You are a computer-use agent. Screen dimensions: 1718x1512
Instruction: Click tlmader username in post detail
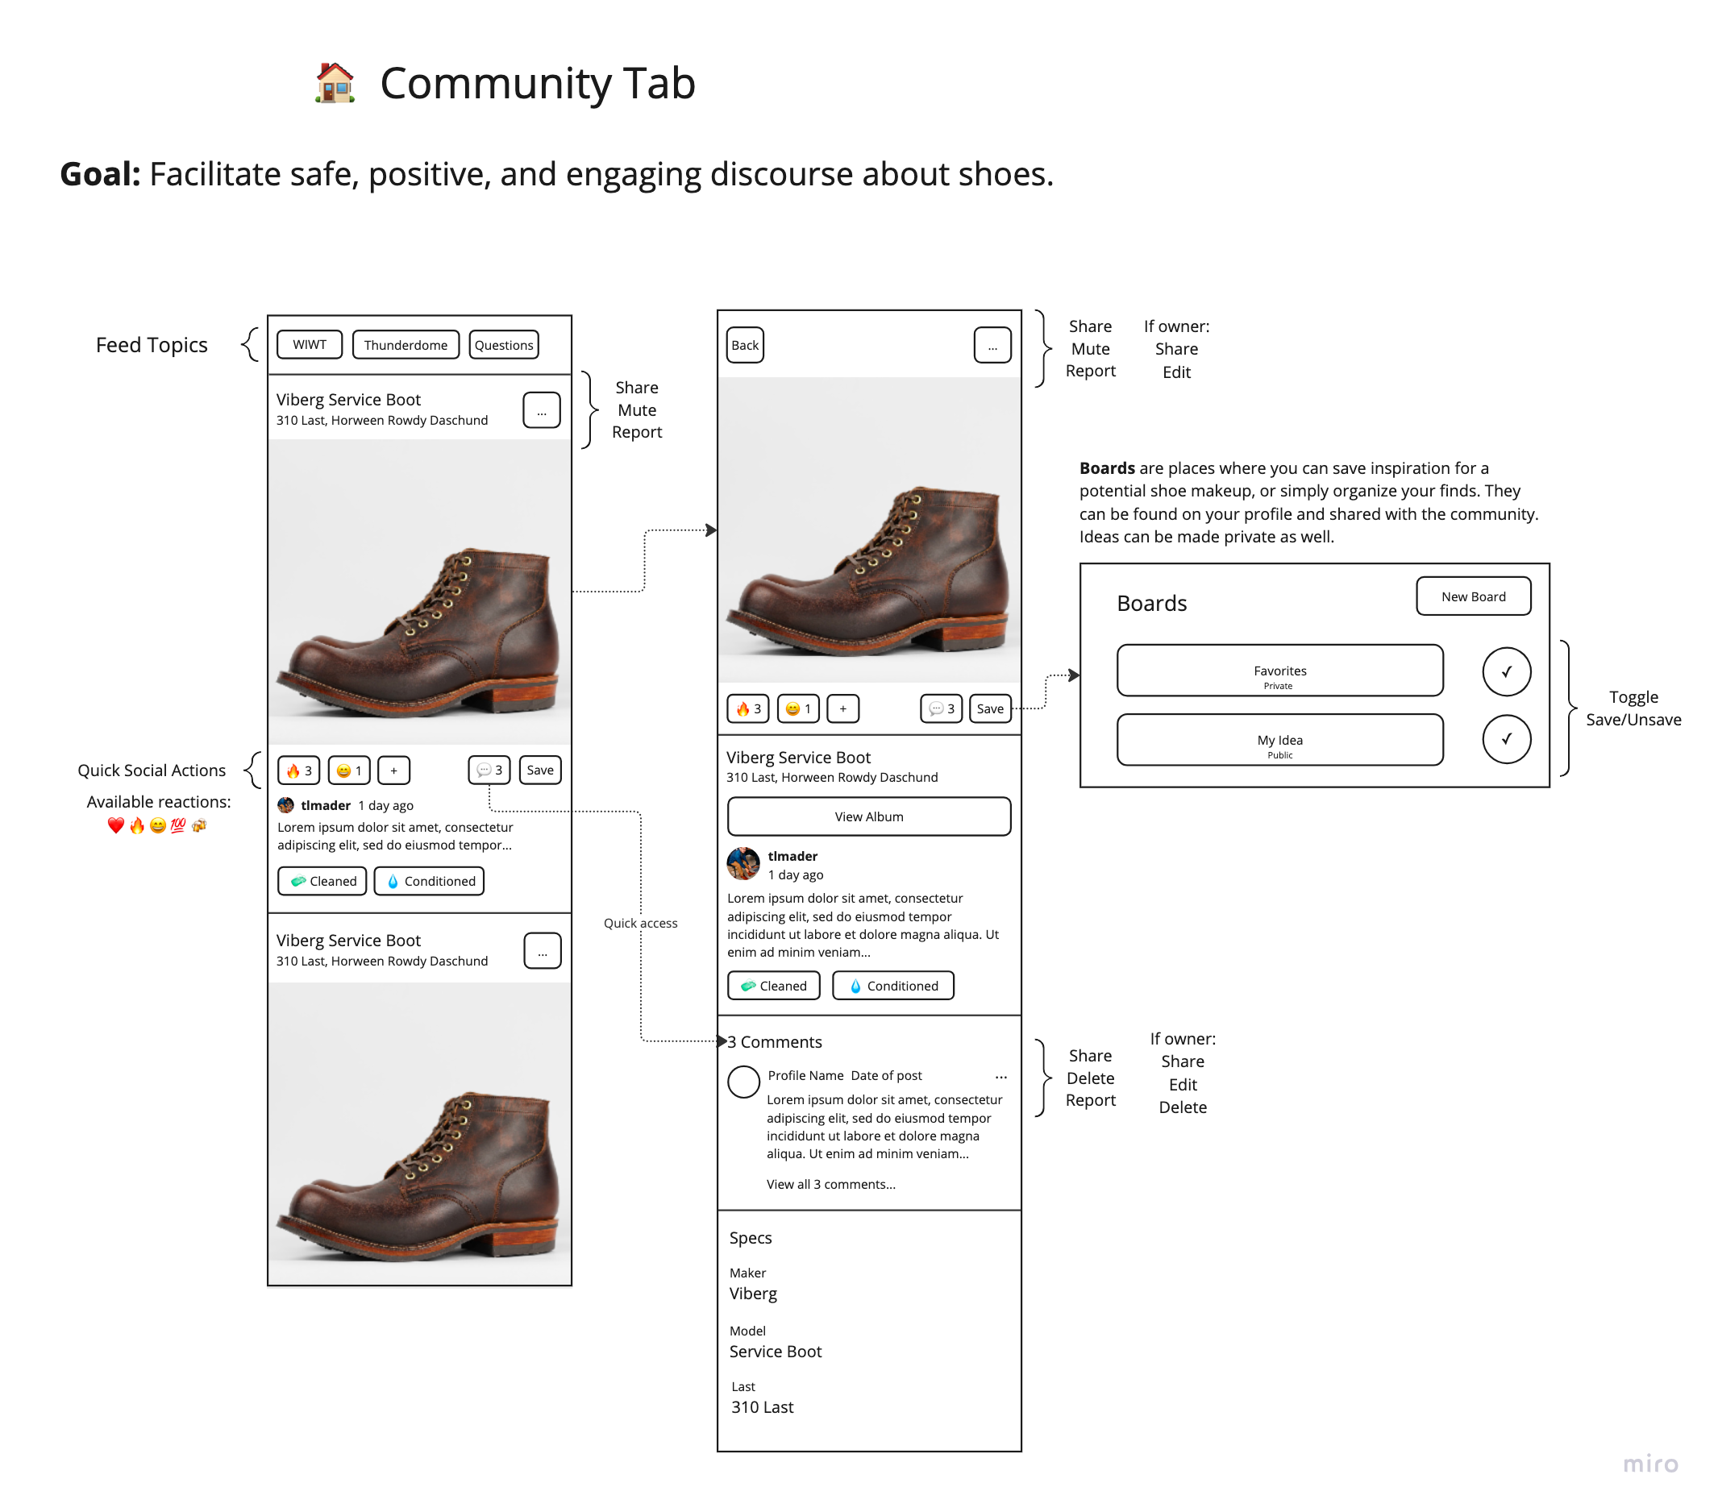click(792, 856)
